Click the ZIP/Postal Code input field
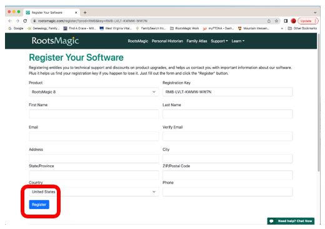The width and height of the screenshot is (325, 229). coord(227,175)
